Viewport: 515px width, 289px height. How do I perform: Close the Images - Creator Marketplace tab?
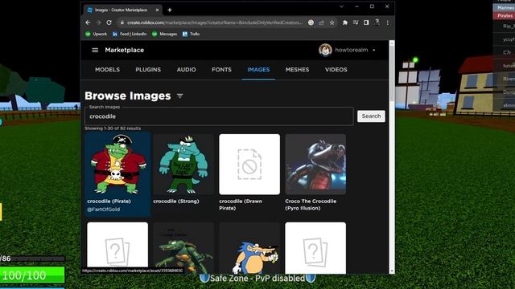(157, 10)
